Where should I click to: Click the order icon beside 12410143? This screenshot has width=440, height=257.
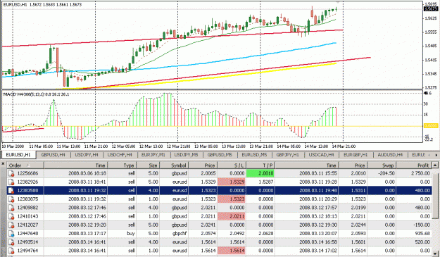(x=11, y=216)
